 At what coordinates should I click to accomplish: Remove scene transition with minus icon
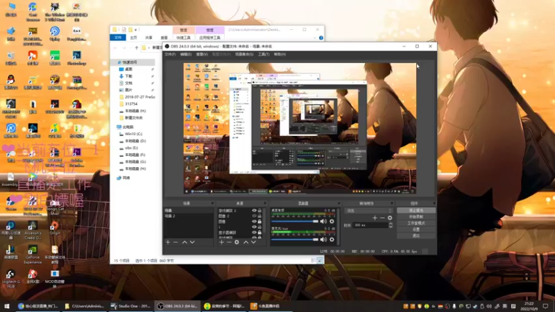[x=382, y=218]
